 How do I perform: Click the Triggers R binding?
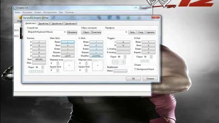pyautogui.click(x=123, y=45)
